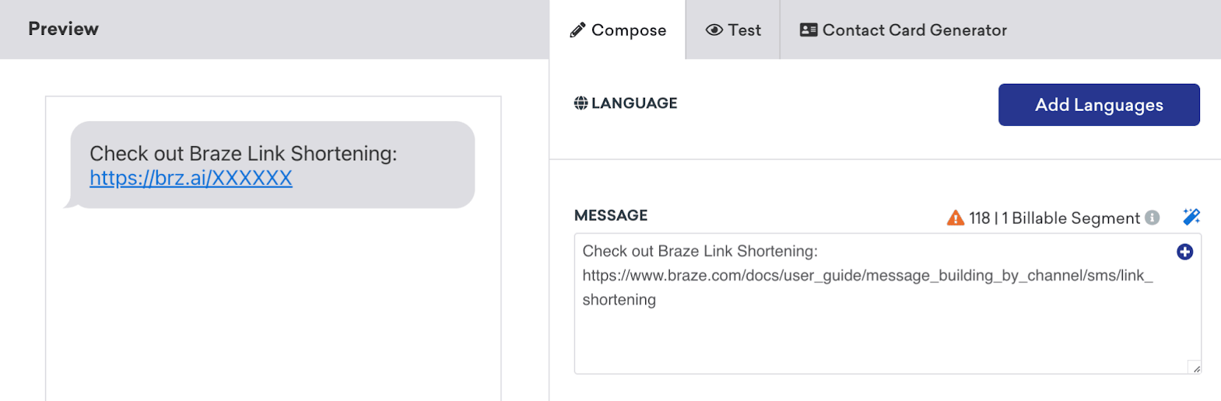The image size is (1221, 401).
Task: Click the contact card icon in the tab bar
Action: pos(809,30)
